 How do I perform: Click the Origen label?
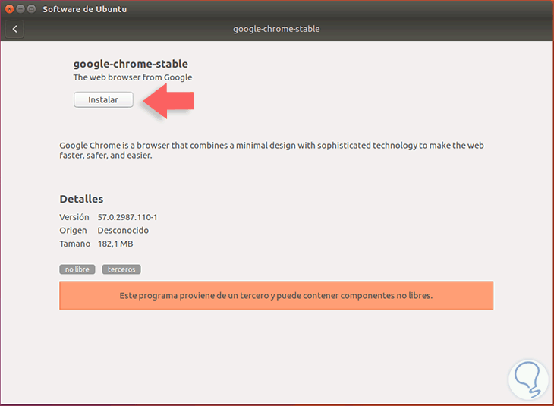click(x=73, y=231)
